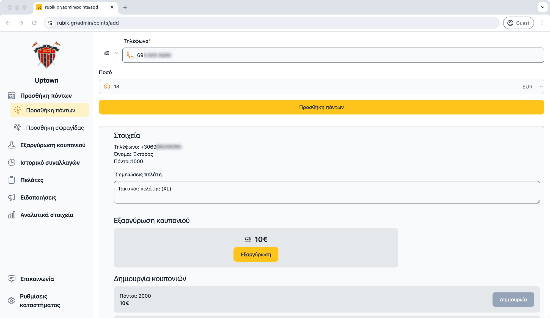Click the Uptown shield logo
The width and height of the screenshot is (550, 318).
point(46,55)
